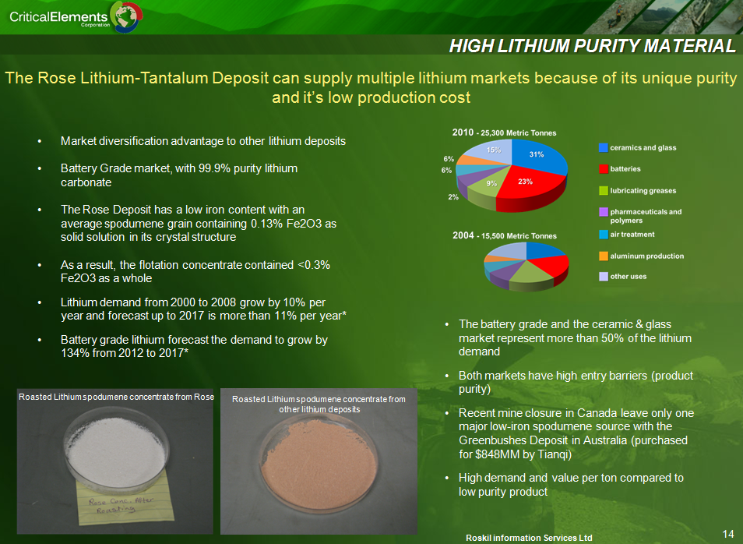Image resolution: width=743 pixels, height=544 pixels.
Task: Click the Critical Elements globe logo
Action: (125, 16)
